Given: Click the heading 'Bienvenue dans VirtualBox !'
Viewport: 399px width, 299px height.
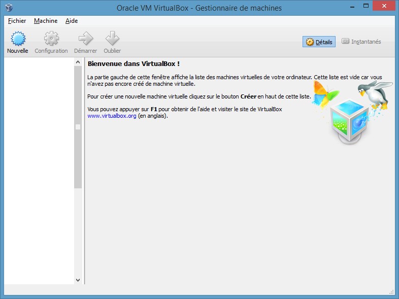Looking at the screenshot, I should (134, 63).
